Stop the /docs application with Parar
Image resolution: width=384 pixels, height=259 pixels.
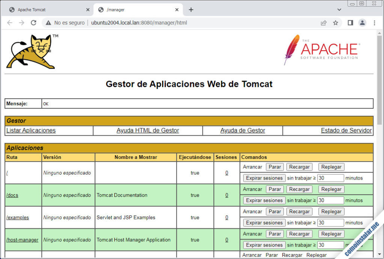[274, 189]
